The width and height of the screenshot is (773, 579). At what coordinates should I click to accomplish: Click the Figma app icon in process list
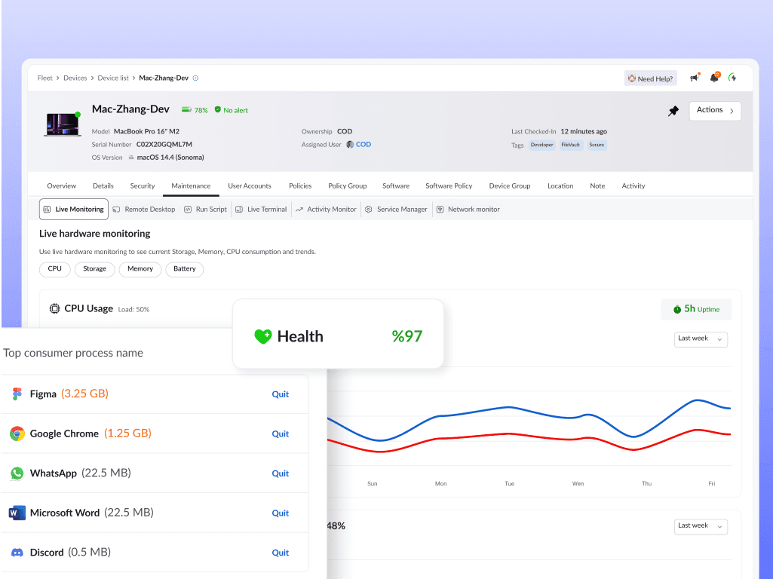tap(17, 394)
